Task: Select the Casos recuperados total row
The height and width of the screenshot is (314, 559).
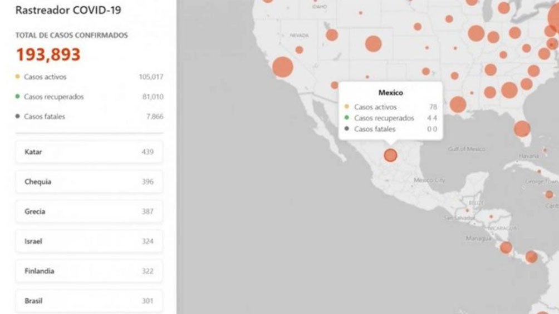Action: (x=89, y=97)
